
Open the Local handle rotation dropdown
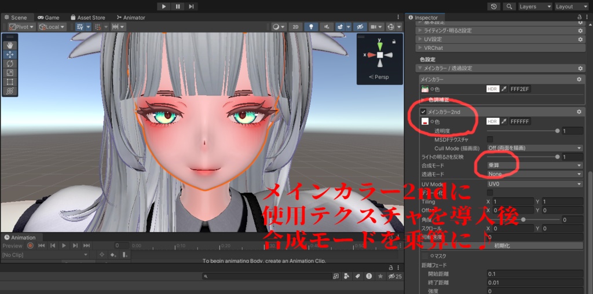[x=52, y=27]
